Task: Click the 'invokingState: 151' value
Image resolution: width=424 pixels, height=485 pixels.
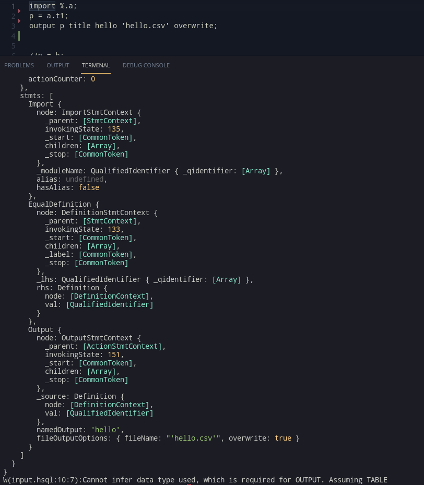Action: pyautogui.click(x=113, y=355)
